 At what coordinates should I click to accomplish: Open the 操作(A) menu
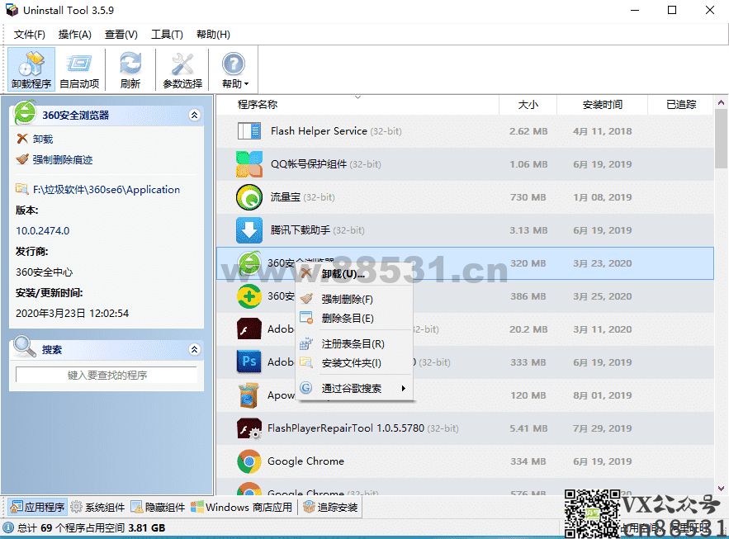pos(74,35)
